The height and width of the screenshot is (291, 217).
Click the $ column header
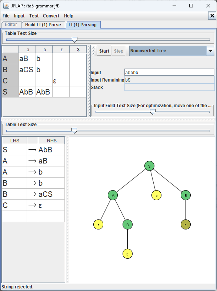click(x=78, y=50)
